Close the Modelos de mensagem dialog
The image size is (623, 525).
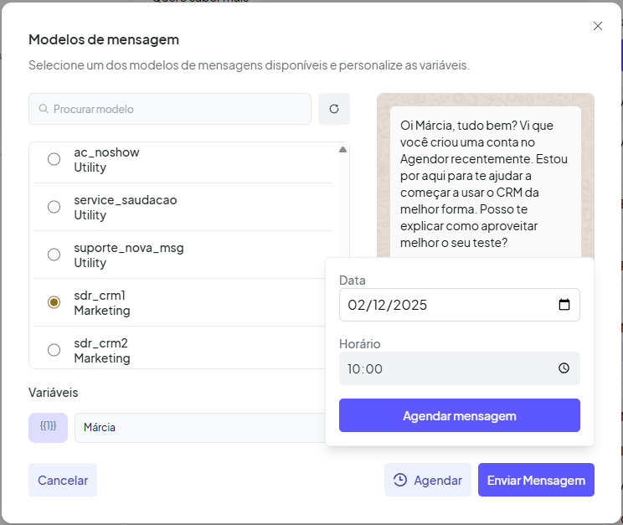click(598, 26)
